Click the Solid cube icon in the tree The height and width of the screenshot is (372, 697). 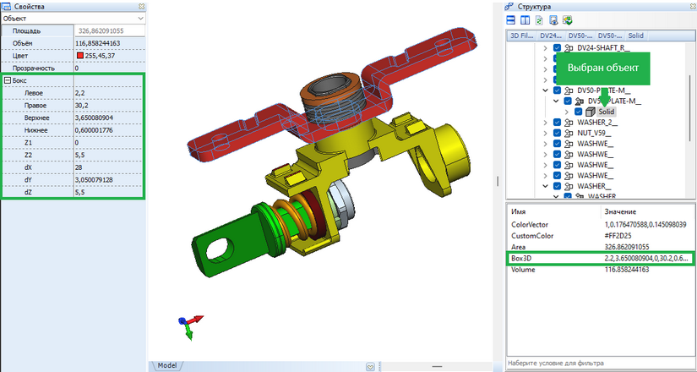tap(591, 112)
